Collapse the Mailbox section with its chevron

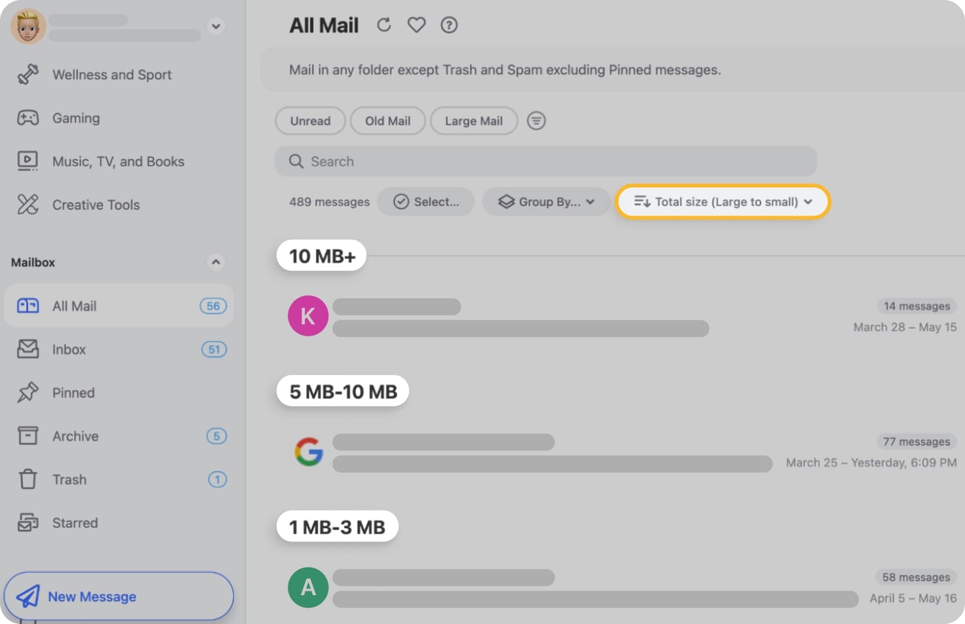pyautogui.click(x=216, y=262)
